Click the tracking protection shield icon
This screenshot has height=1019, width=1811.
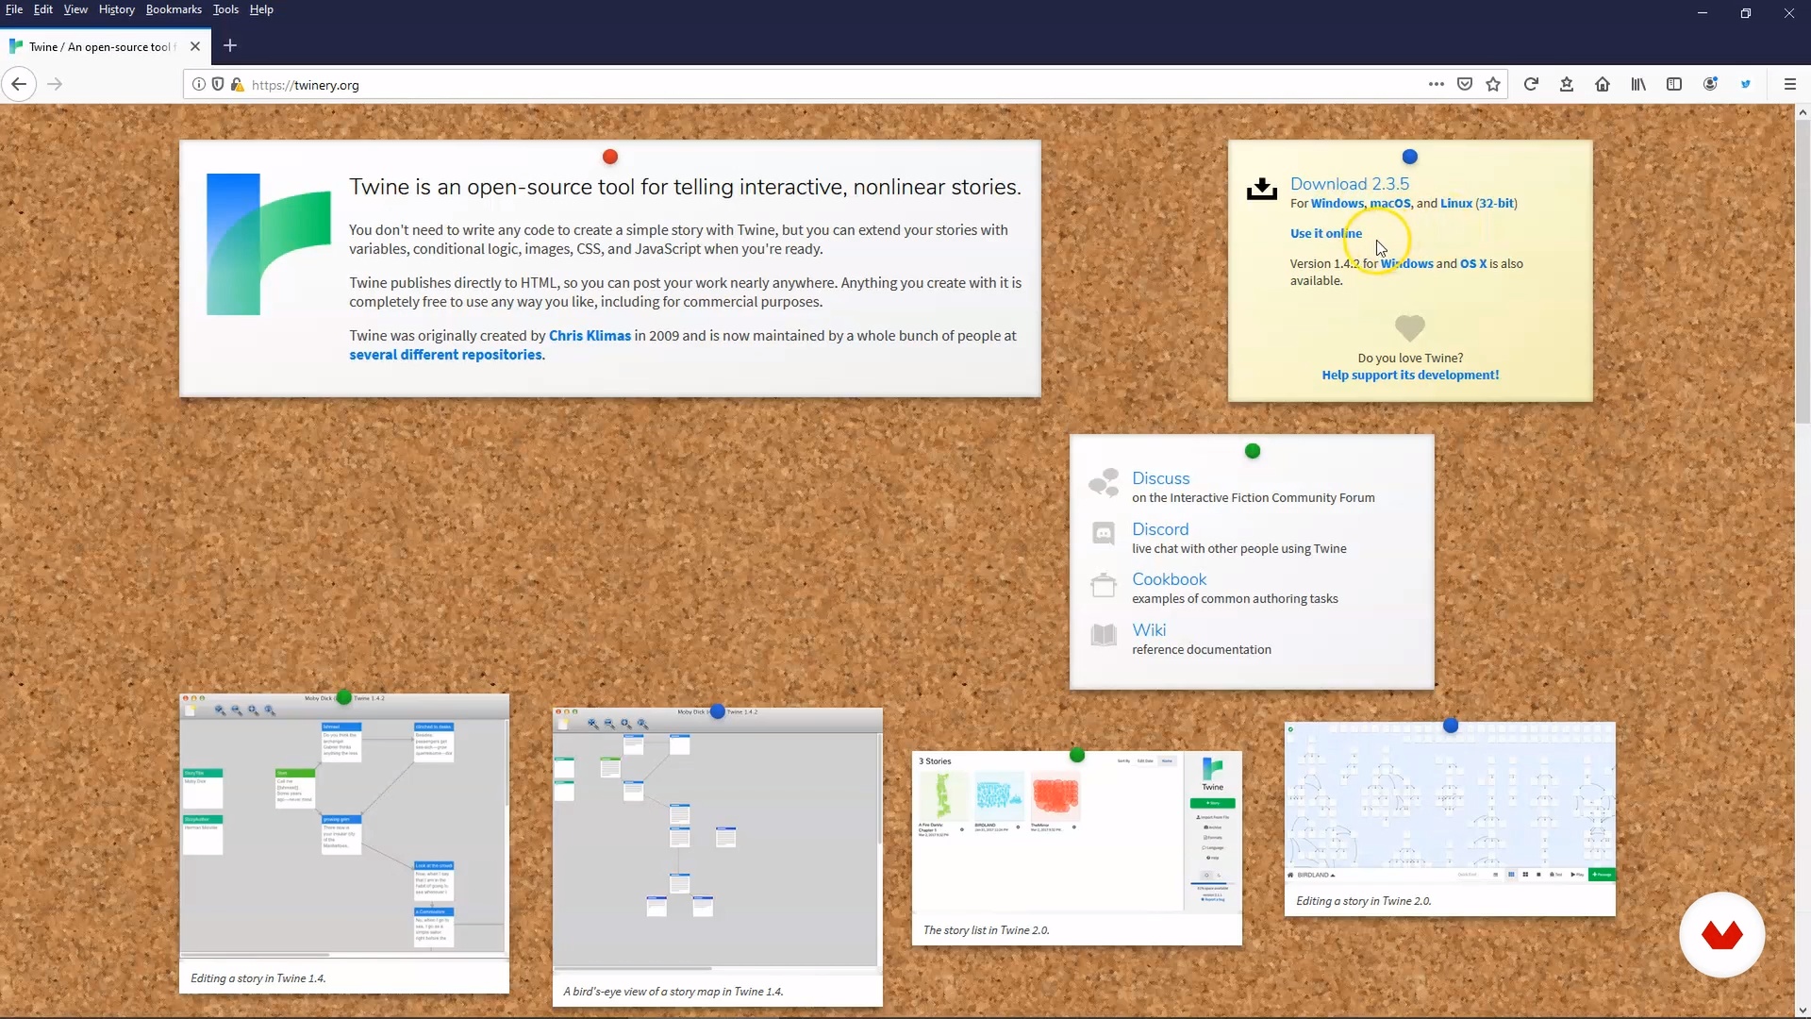[x=217, y=84]
